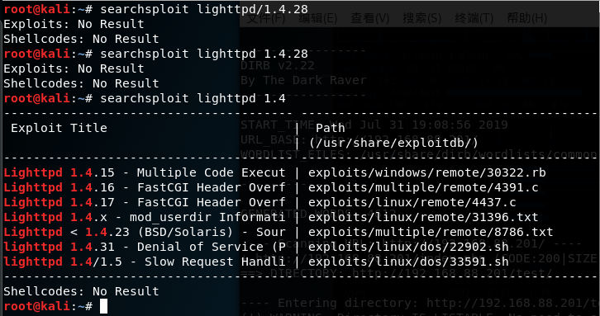The width and height of the screenshot is (600, 316).
Task: Open the 终端(T) menu
Action: 474,18
